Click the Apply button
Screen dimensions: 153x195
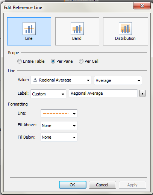132,185
